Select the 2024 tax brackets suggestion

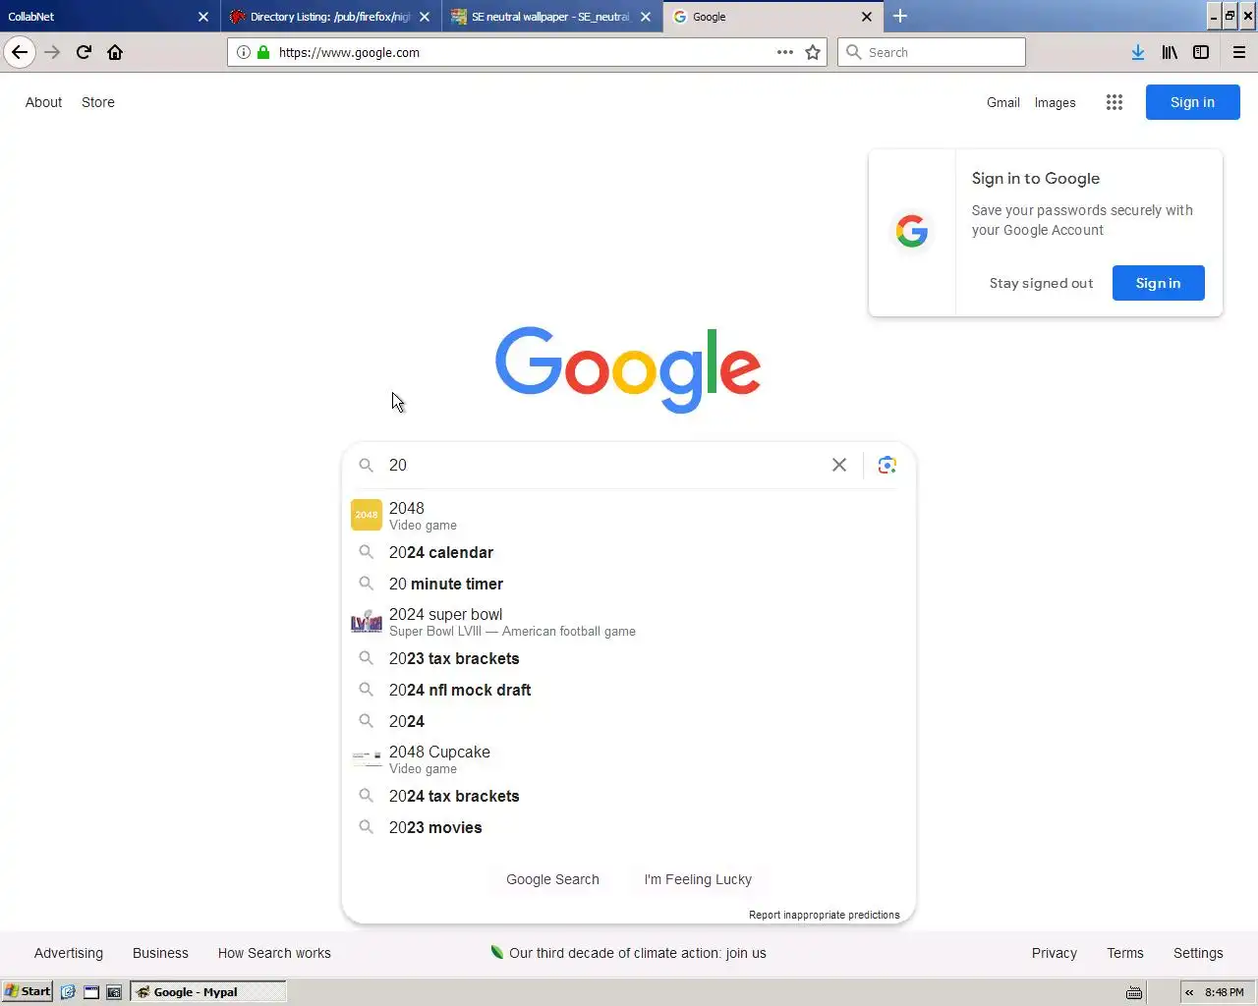pos(629,796)
